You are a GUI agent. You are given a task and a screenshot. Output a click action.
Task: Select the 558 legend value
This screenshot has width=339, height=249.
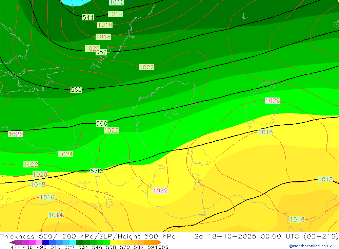click(x=111, y=247)
